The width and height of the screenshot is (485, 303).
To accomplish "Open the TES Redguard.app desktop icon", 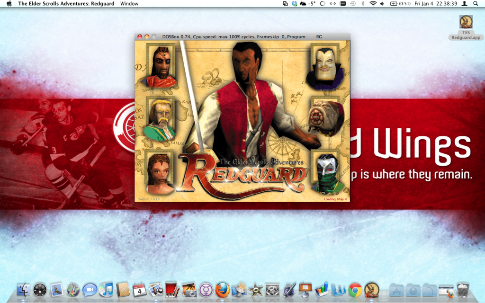I will pos(466,28).
